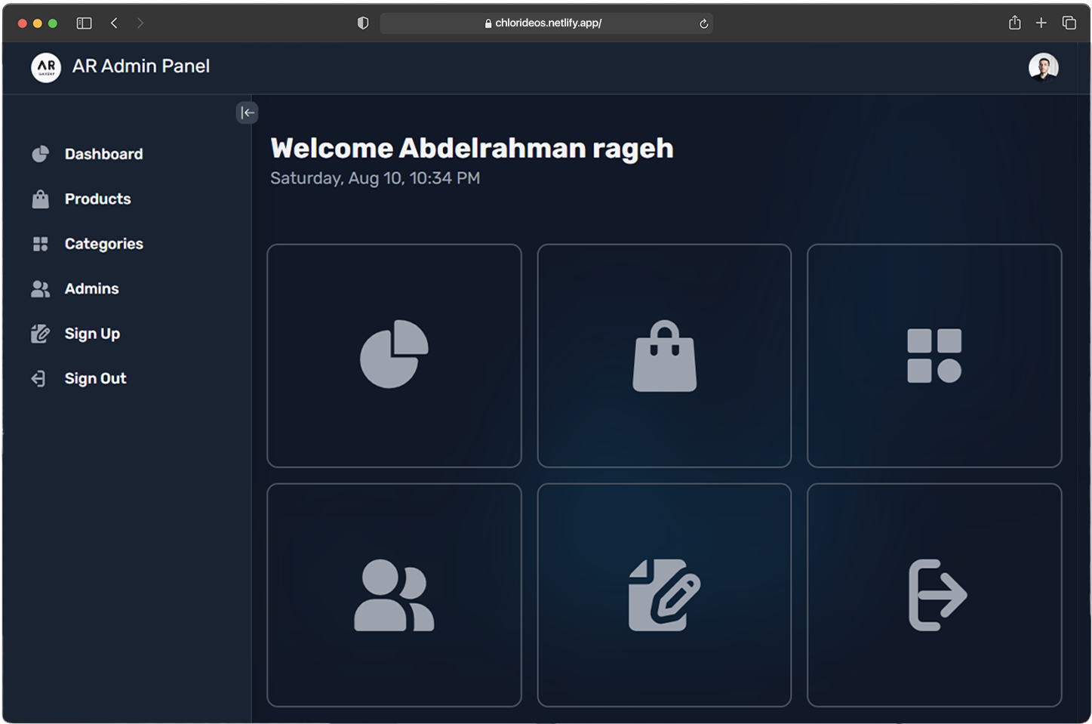Go back with the Safari back arrow
Screen dimensions: 1092x724
pos(114,23)
